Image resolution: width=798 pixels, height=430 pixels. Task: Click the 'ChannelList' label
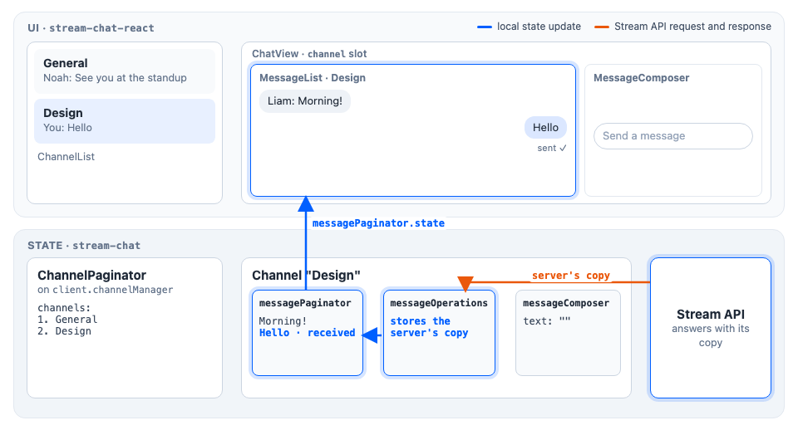tap(66, 157)
